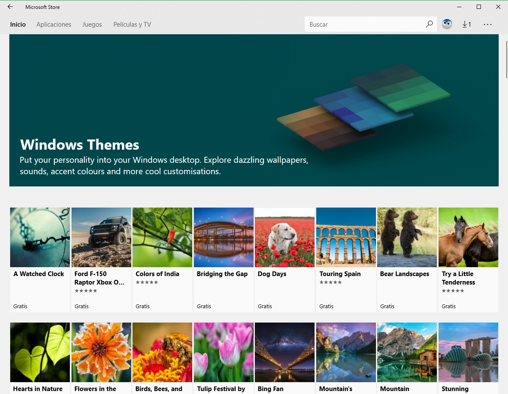The height and width of the screenshot is (394, 508).
Task: Open the Flowers in the orange flower thumbnail
Action: pyautogui.click(x=101, y=352)
